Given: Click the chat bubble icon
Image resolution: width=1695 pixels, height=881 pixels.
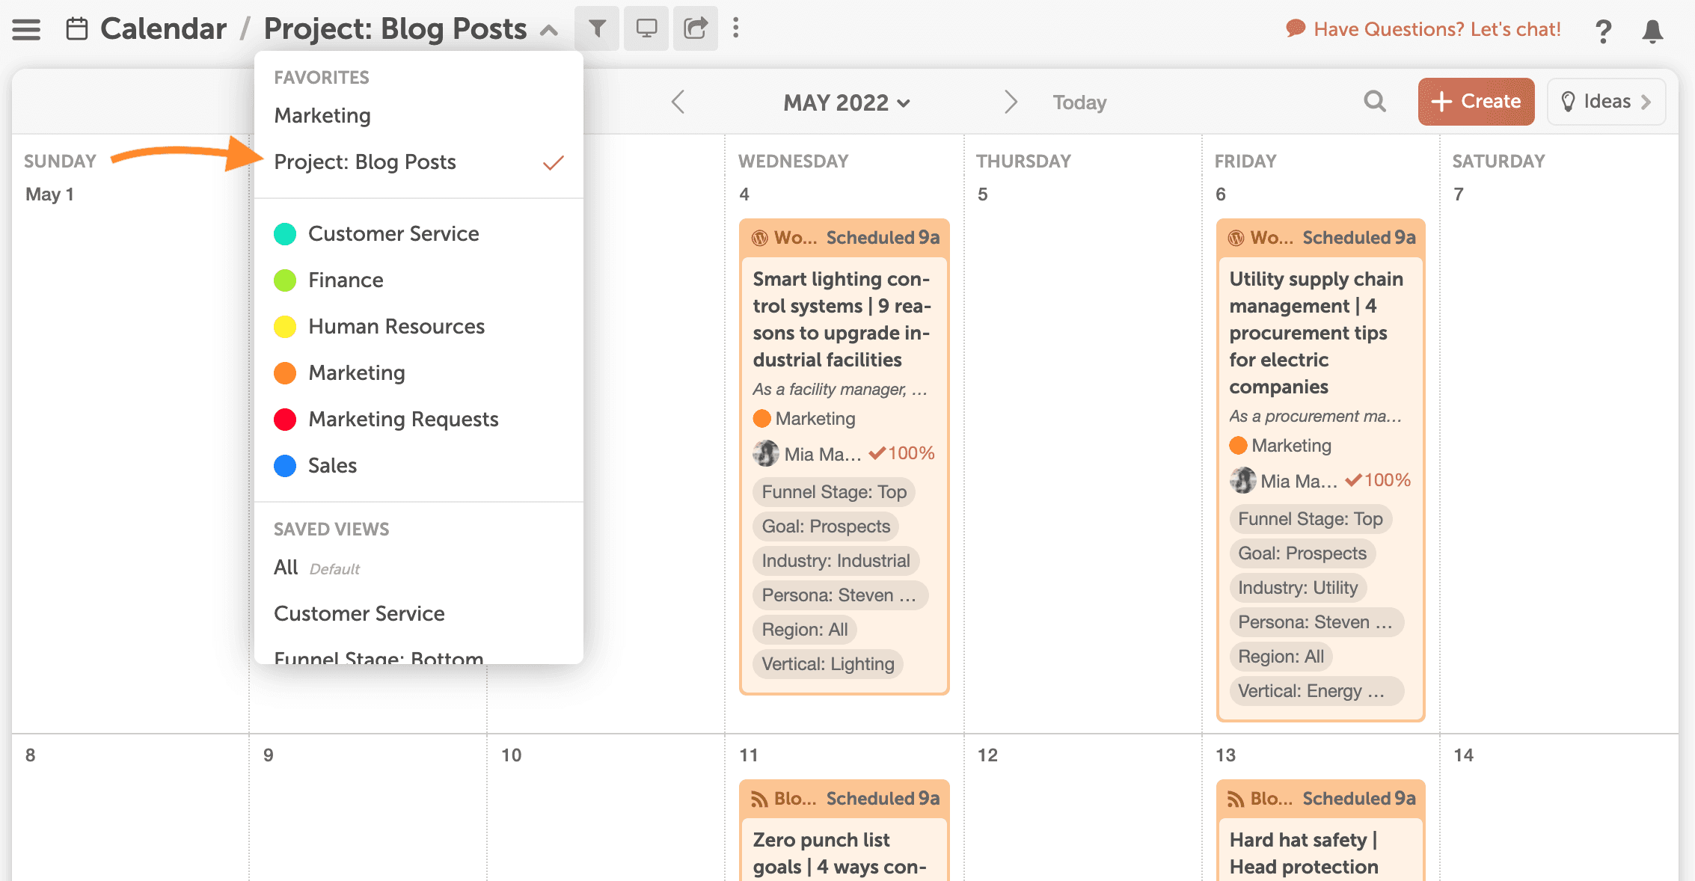Looking at the screenshot, I should pos(1296,29).
